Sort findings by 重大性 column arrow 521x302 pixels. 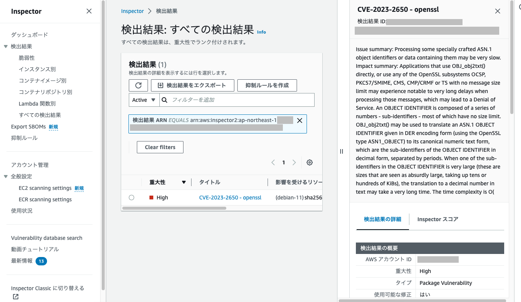pos(184,182)
